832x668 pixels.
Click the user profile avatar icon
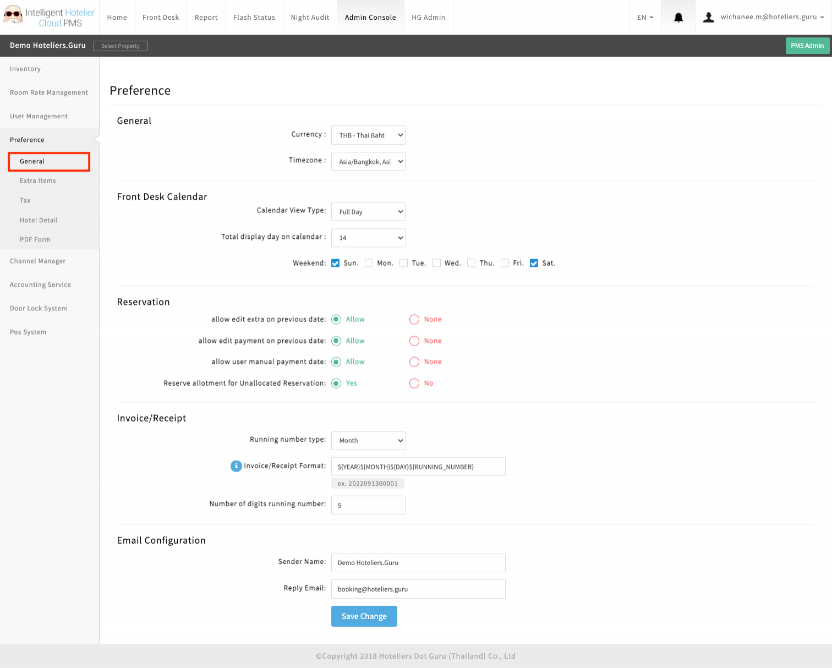click(x=709, y=18)
